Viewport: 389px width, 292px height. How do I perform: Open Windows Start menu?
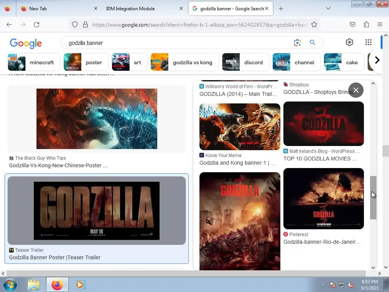[x=10, y=284]
